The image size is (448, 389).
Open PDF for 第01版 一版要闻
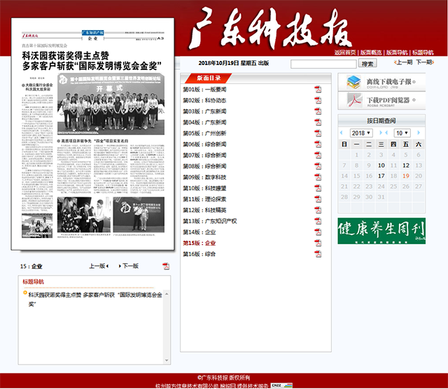tap(317, 90)
